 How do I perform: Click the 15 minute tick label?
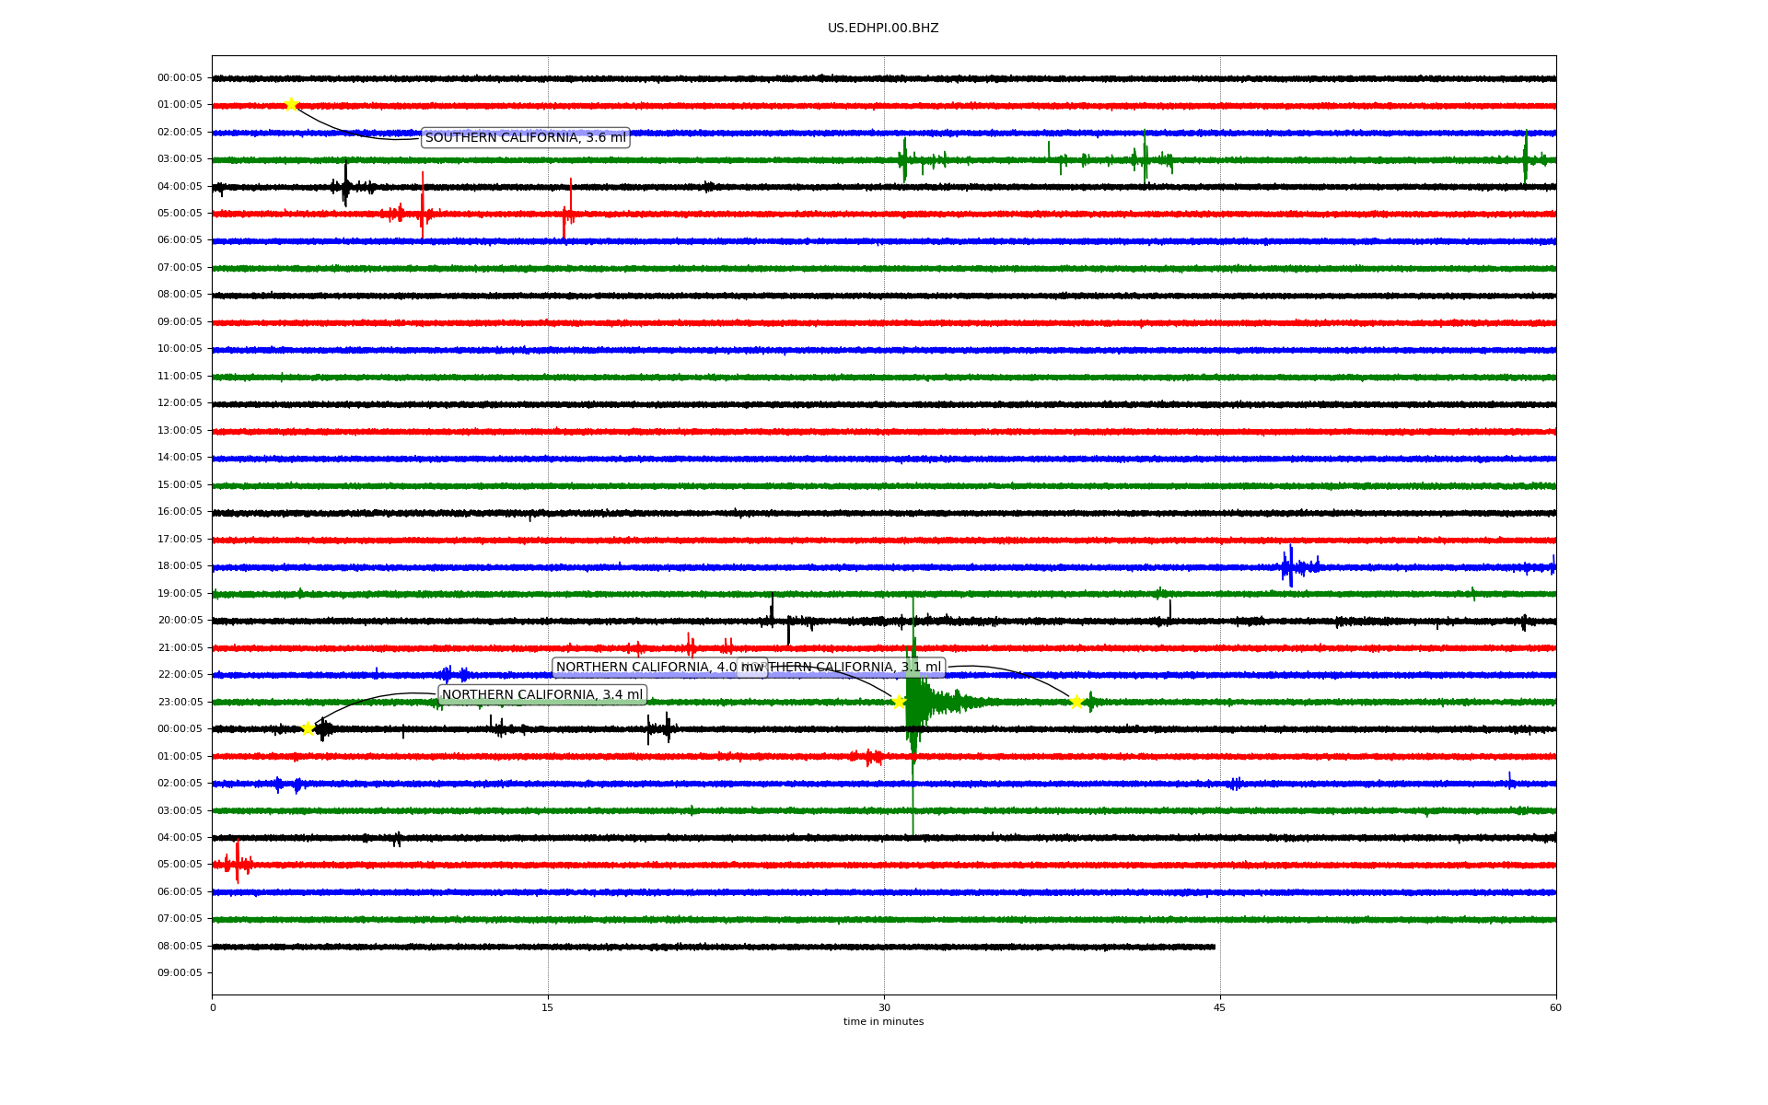pos(548,1007)
